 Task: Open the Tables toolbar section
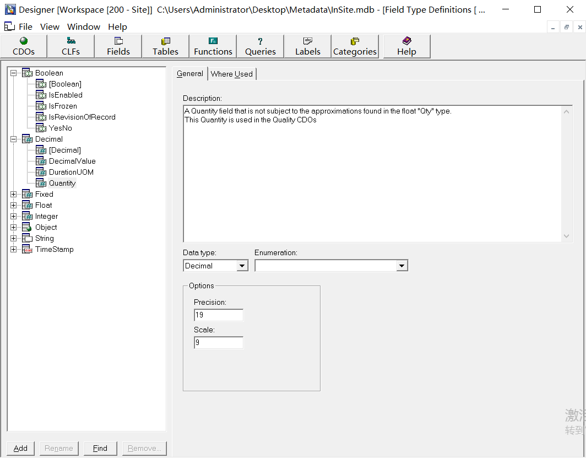point(165,46)
